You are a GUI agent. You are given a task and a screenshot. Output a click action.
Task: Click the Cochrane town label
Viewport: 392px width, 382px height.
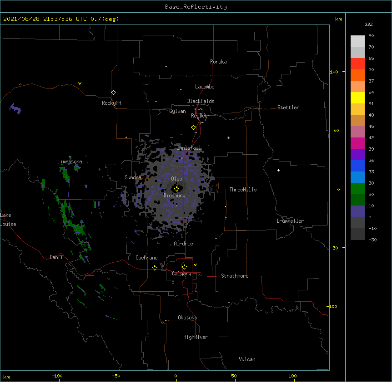point(146,258)
